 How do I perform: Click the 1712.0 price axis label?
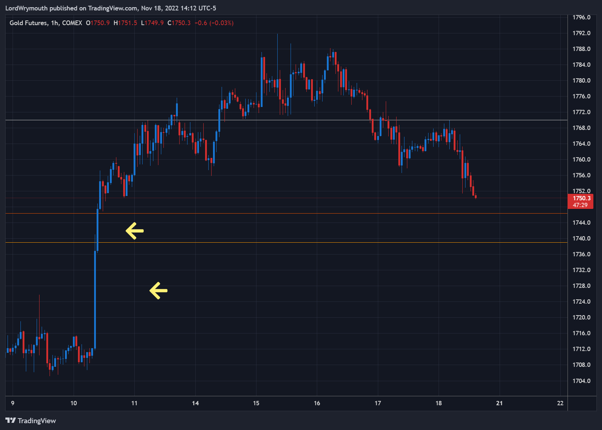(x=581, y=349)
